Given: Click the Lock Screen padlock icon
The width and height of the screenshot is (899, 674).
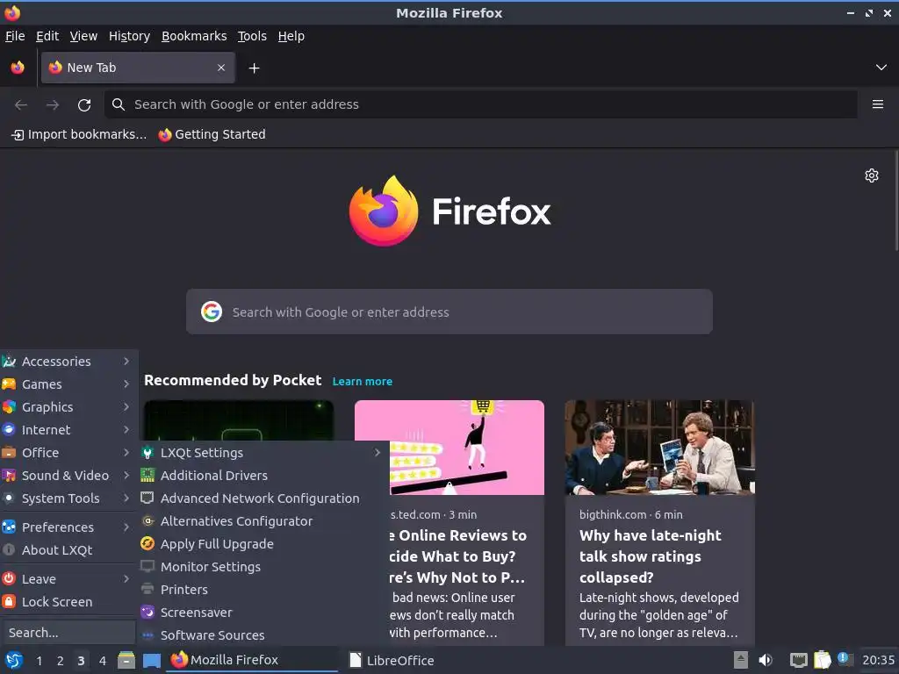Looking at the screenshot, I should [9, 602].
